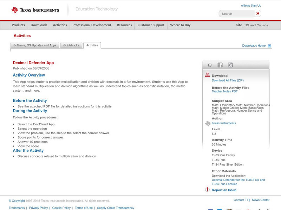Click 'Score points for correct answer' bullet

point(40,137)
